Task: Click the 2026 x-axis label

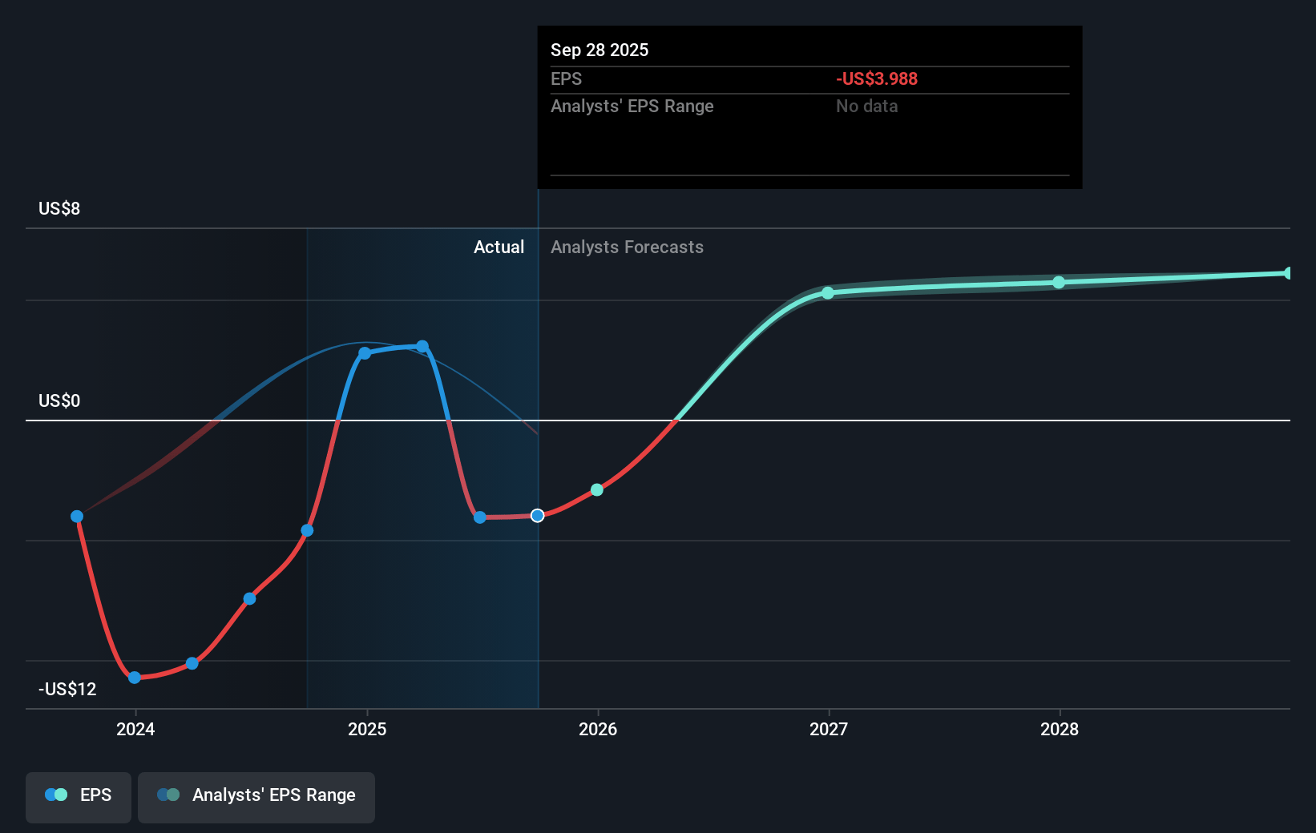Action: pos(598,729)
